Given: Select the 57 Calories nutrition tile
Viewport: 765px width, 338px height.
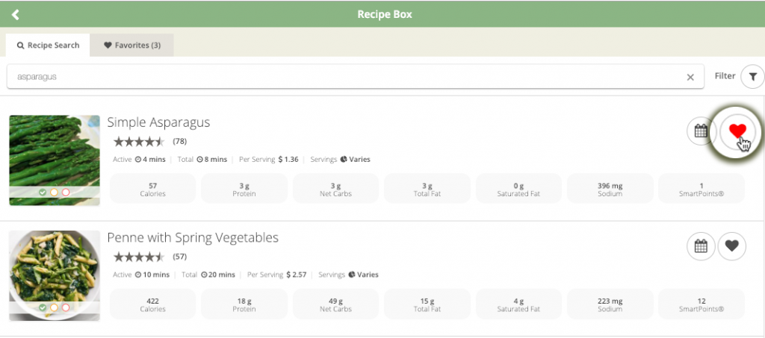Looking at the screenshot, I should 152,189.
